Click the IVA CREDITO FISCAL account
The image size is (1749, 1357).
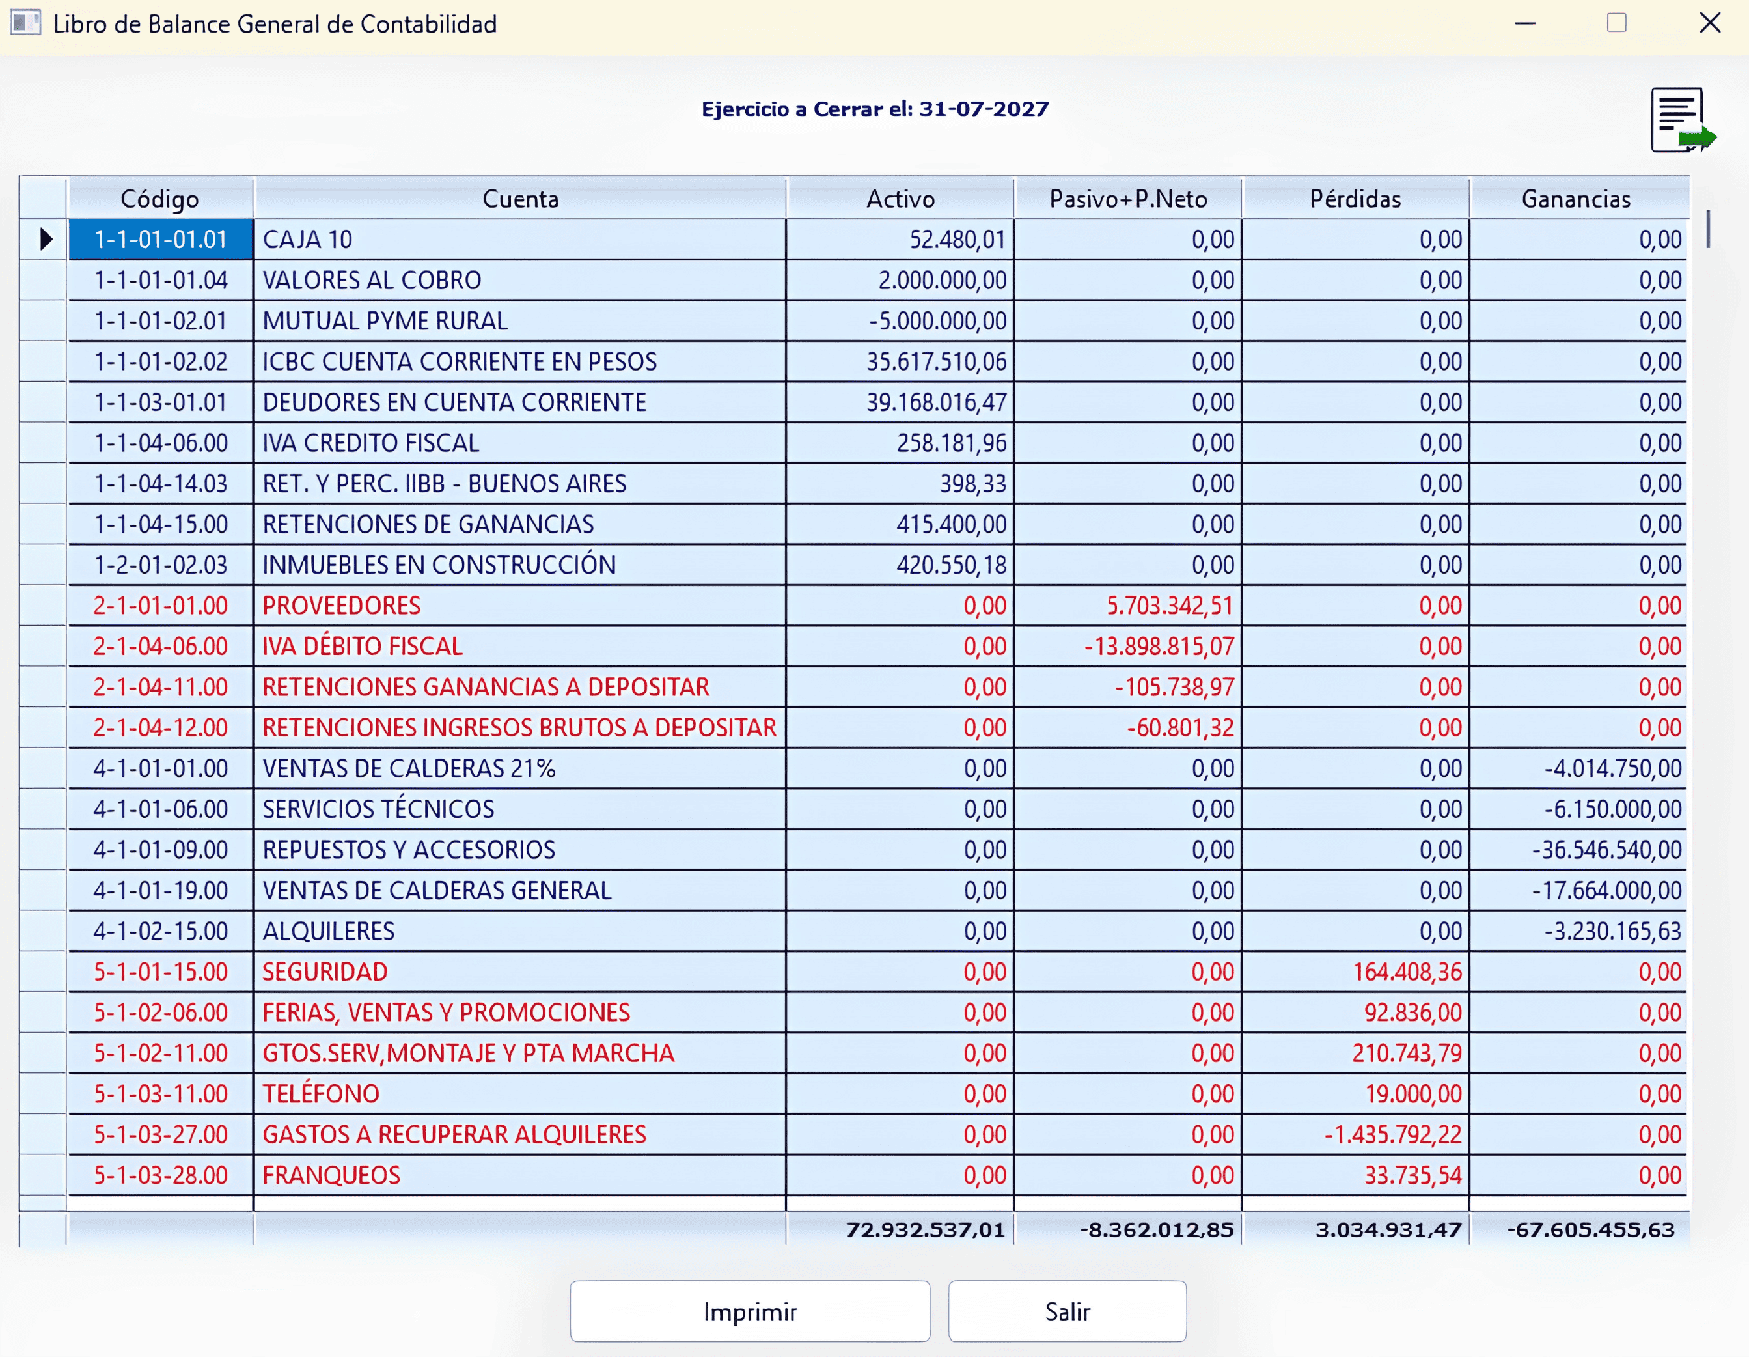coord(519,443)
